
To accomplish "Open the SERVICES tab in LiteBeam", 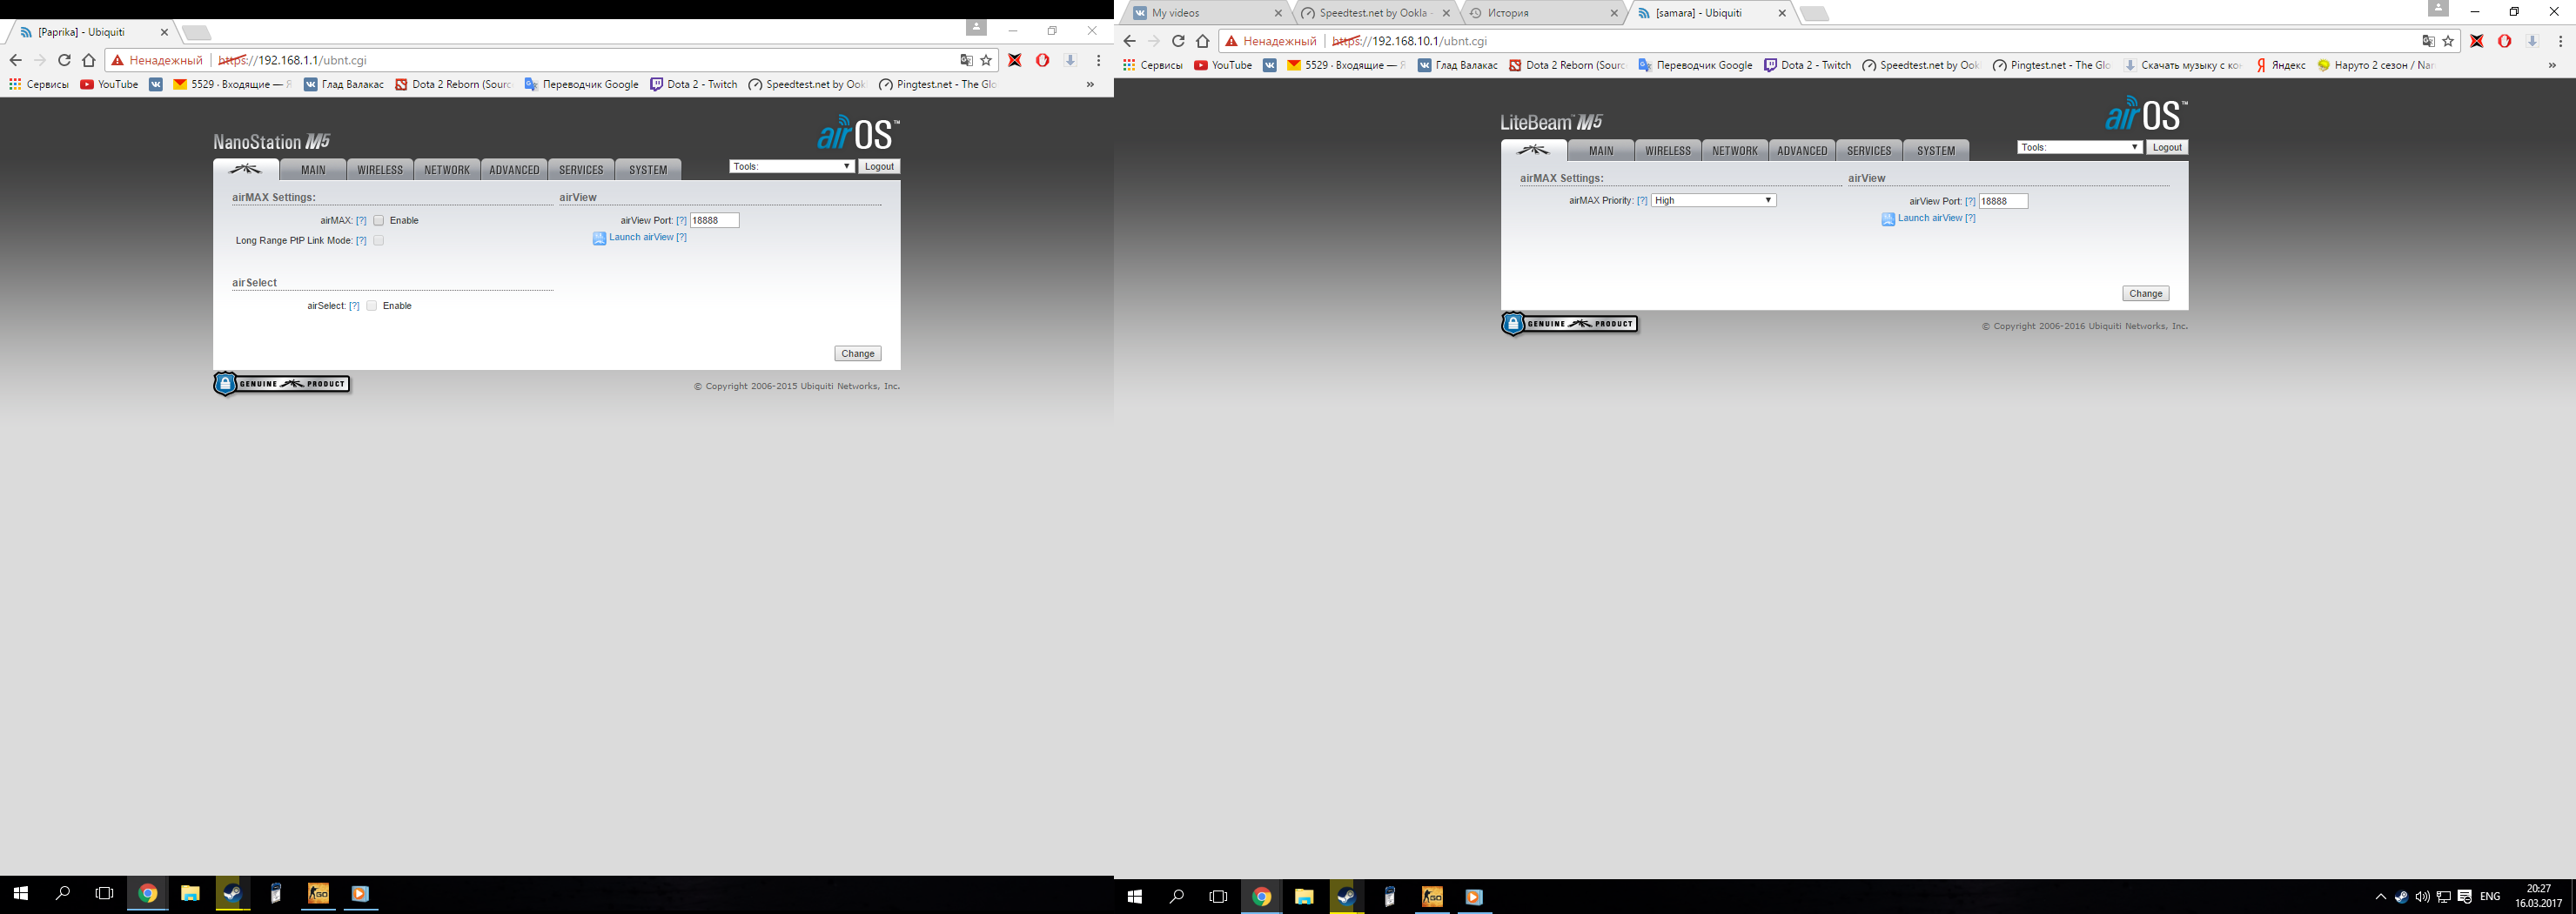I will click(x=1868, y=151).
